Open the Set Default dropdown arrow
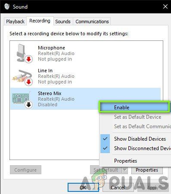The image size is (171, 194). click(125, 170)
